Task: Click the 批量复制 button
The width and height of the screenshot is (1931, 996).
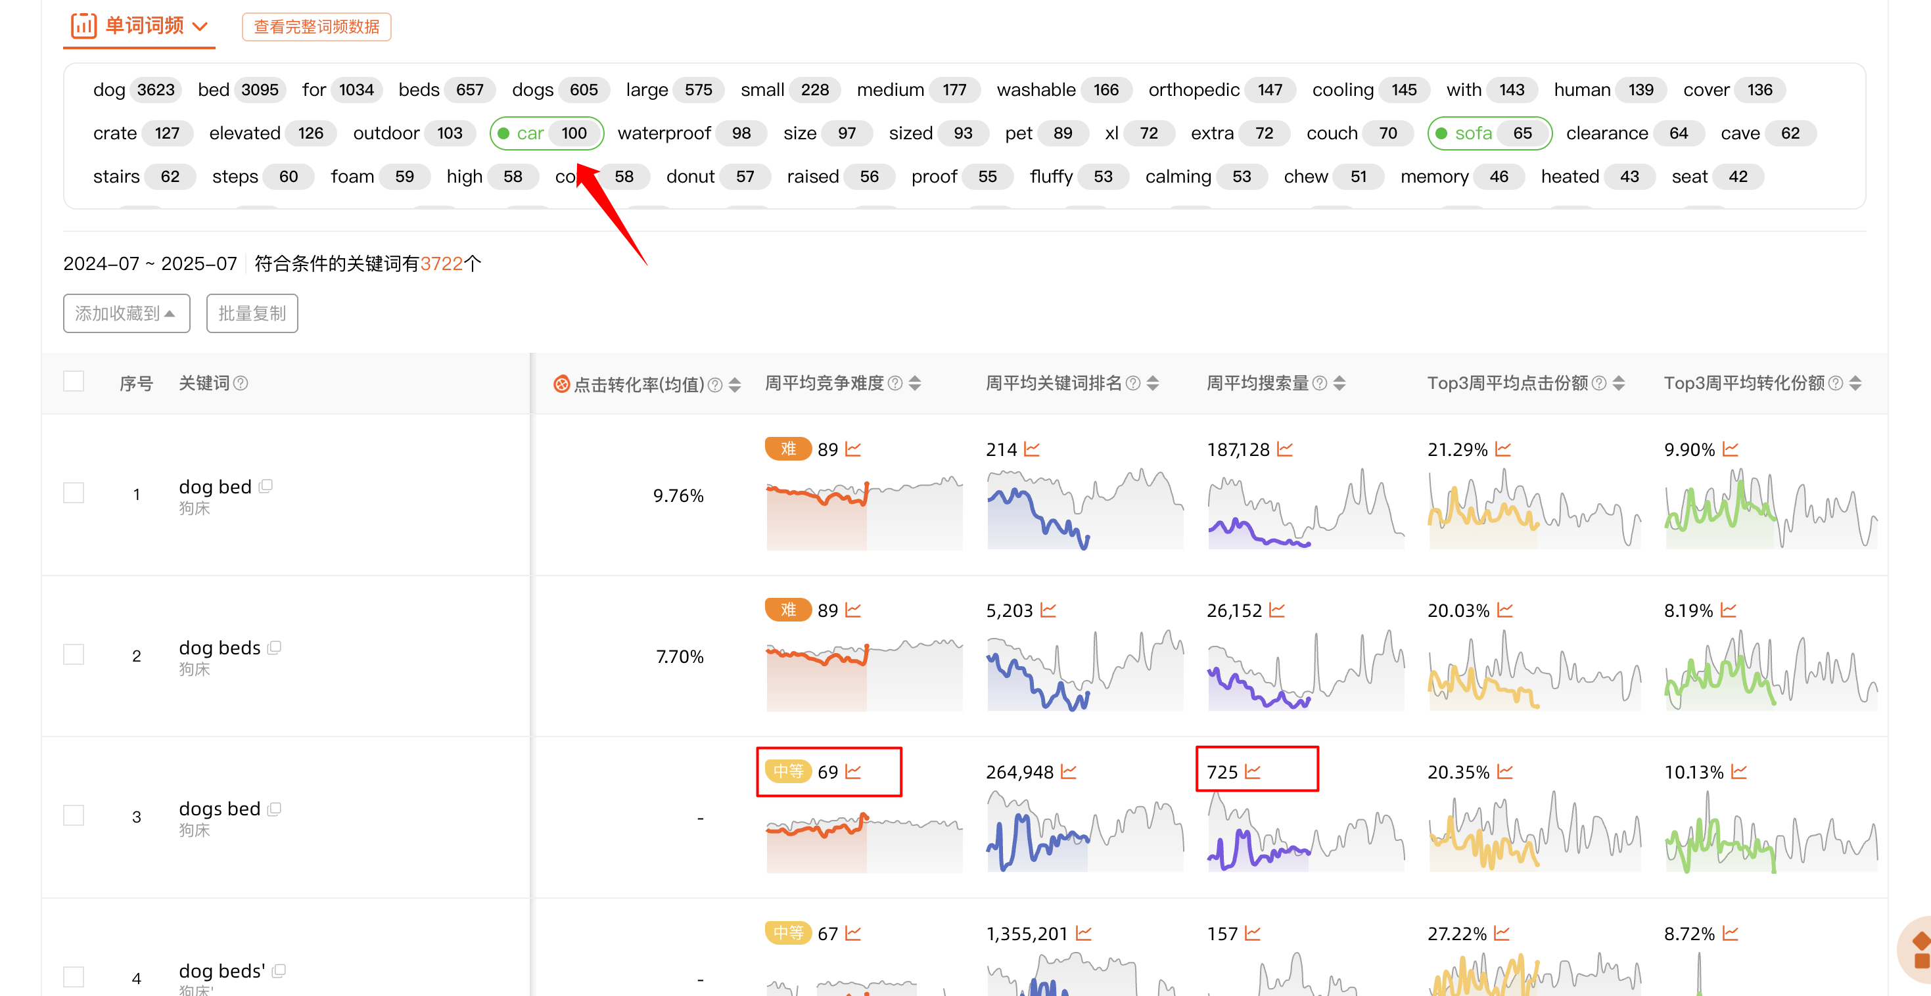Action: pos(252,313)
